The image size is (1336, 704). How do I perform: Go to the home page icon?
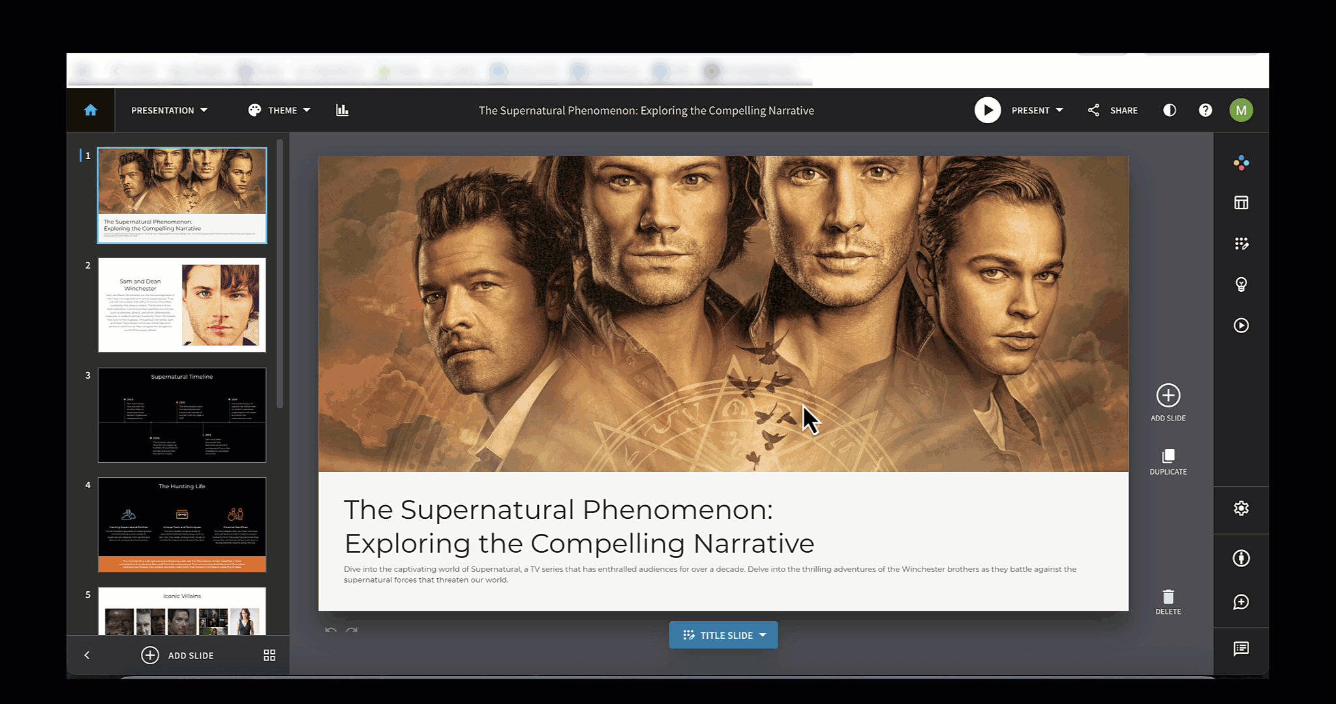pyautogui.click(x=91, y=110)
